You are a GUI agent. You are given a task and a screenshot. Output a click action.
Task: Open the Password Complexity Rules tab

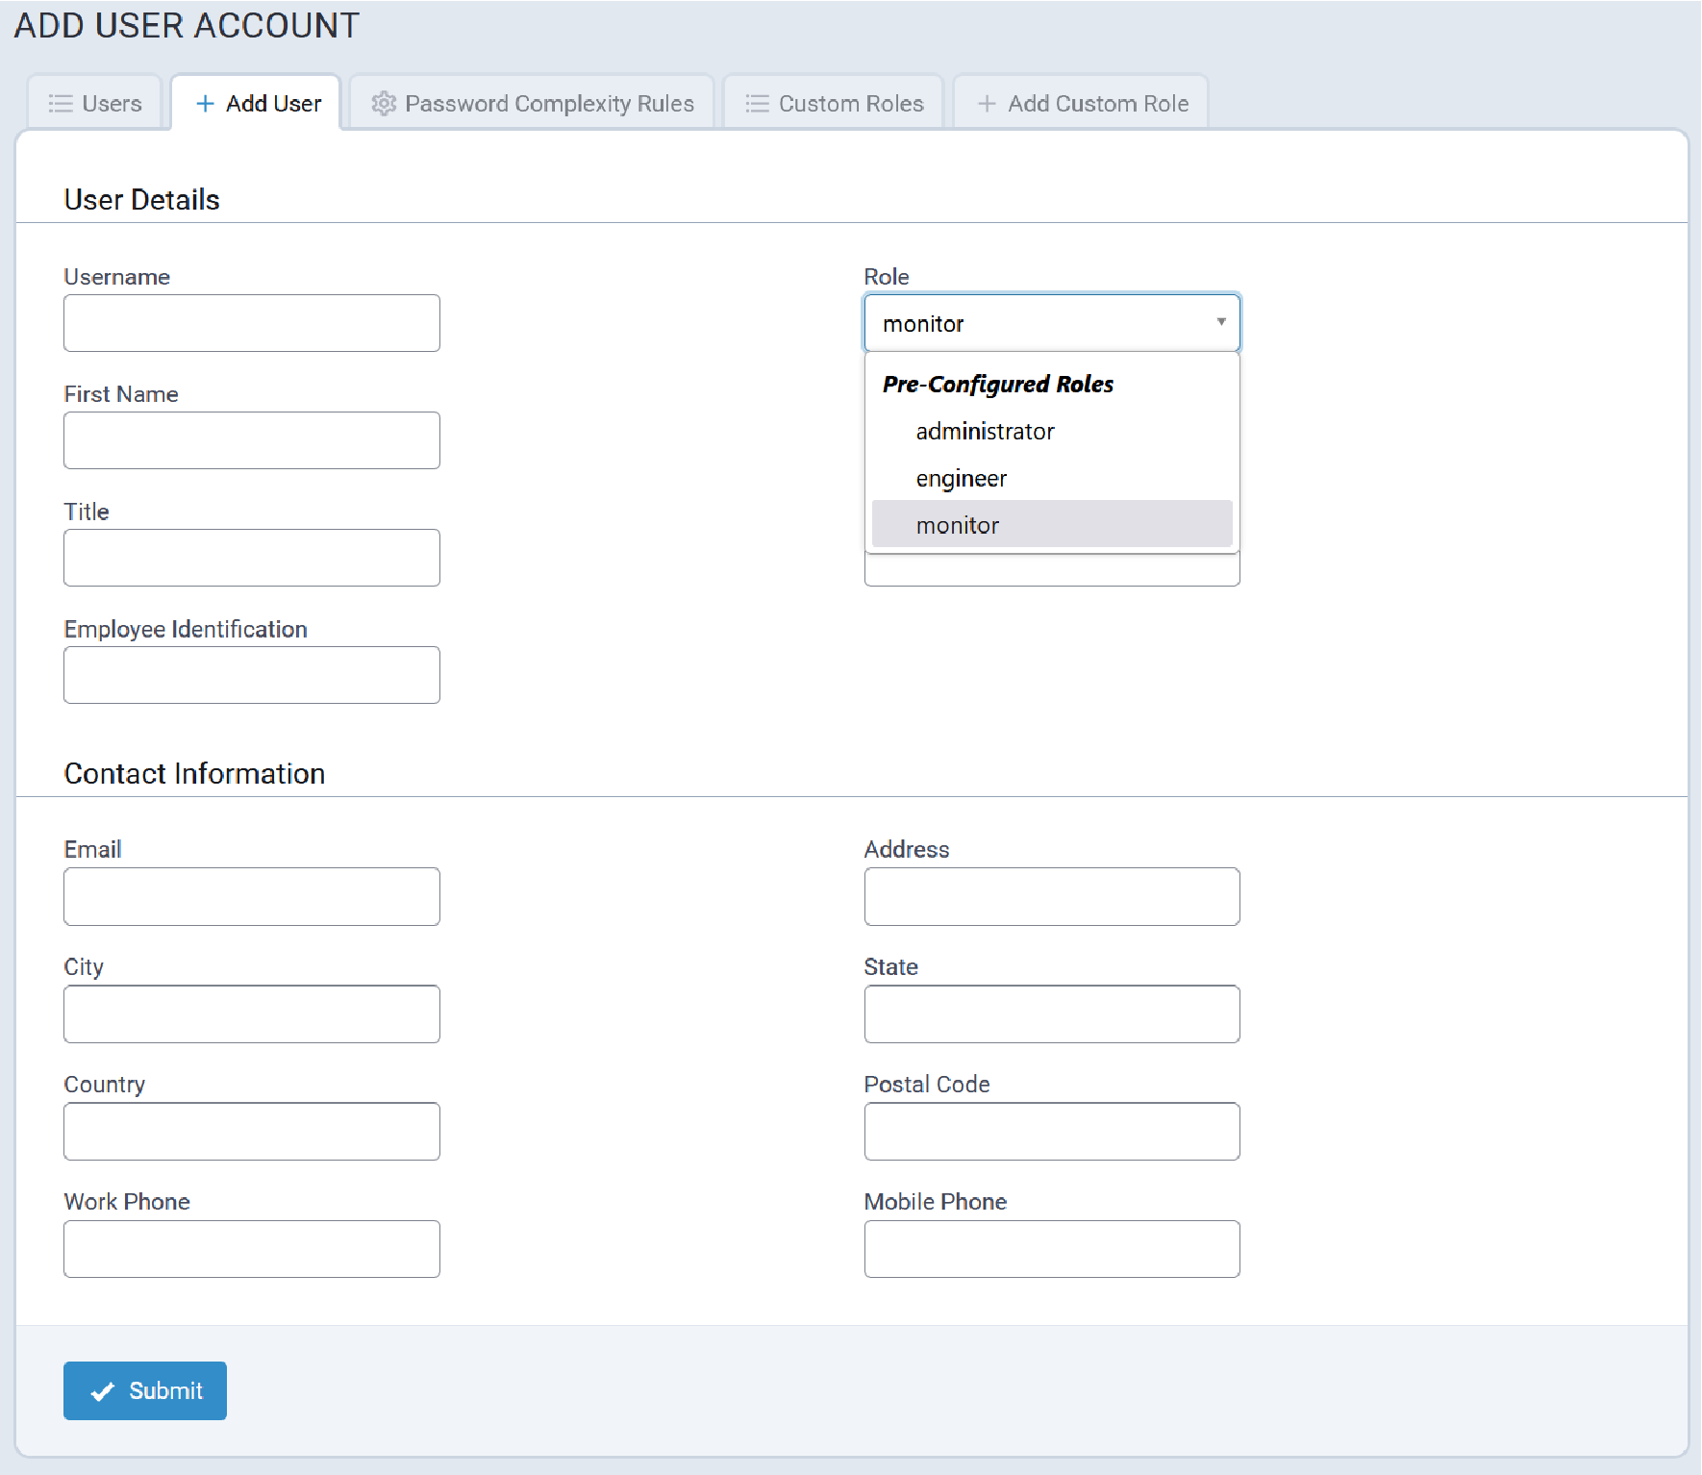click(532, 104)
